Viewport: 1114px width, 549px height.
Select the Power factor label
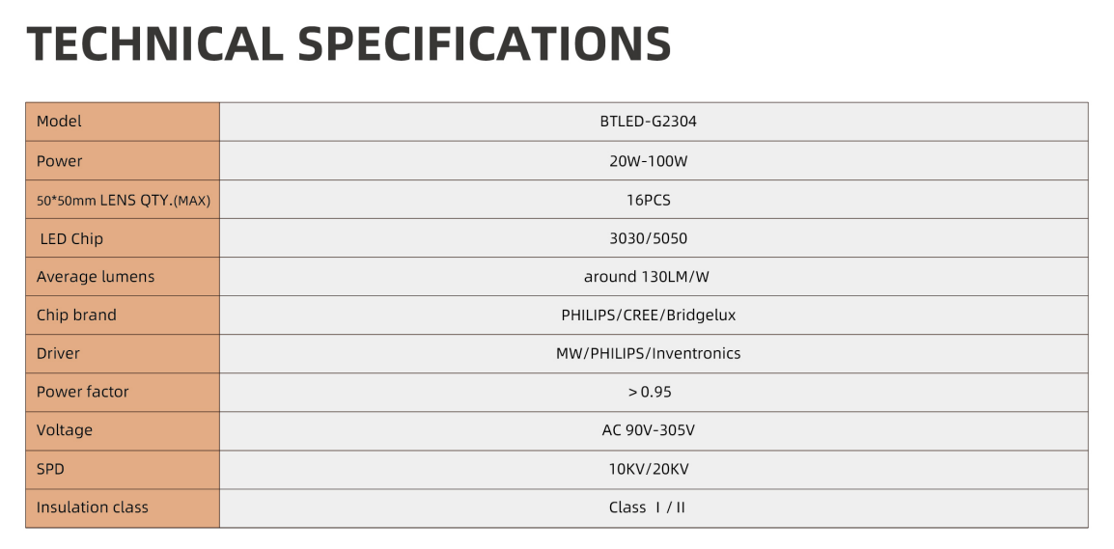pyautogui.click(x=82, y=392)
